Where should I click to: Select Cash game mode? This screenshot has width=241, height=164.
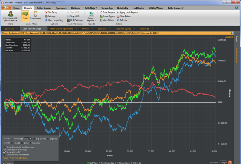tap(25, 16)
